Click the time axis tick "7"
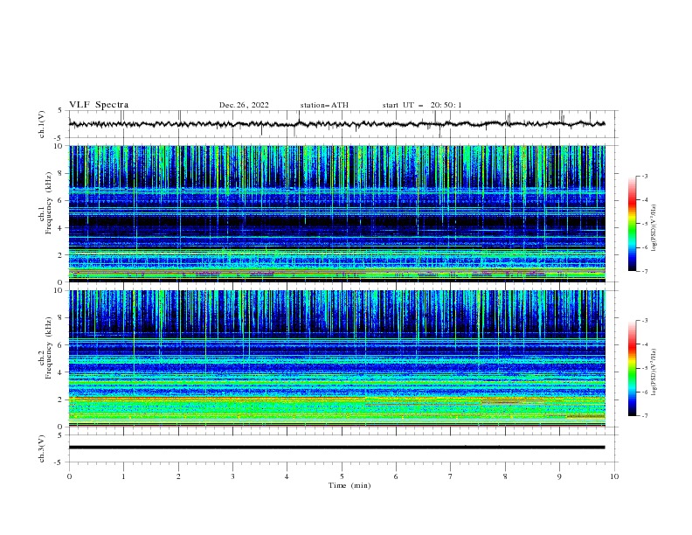 [x=451, y=476]
